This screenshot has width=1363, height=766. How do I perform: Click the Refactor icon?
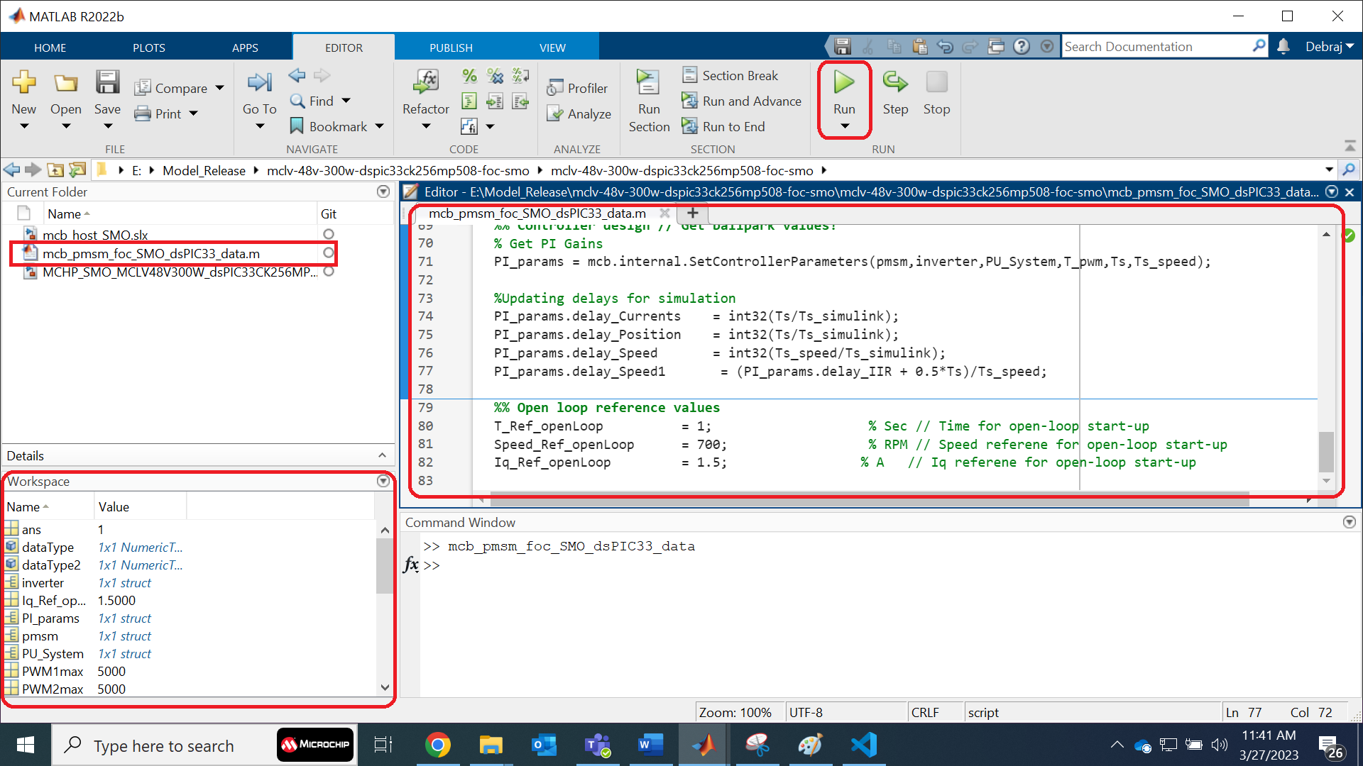pyautogui.click(x=425, y=83)
